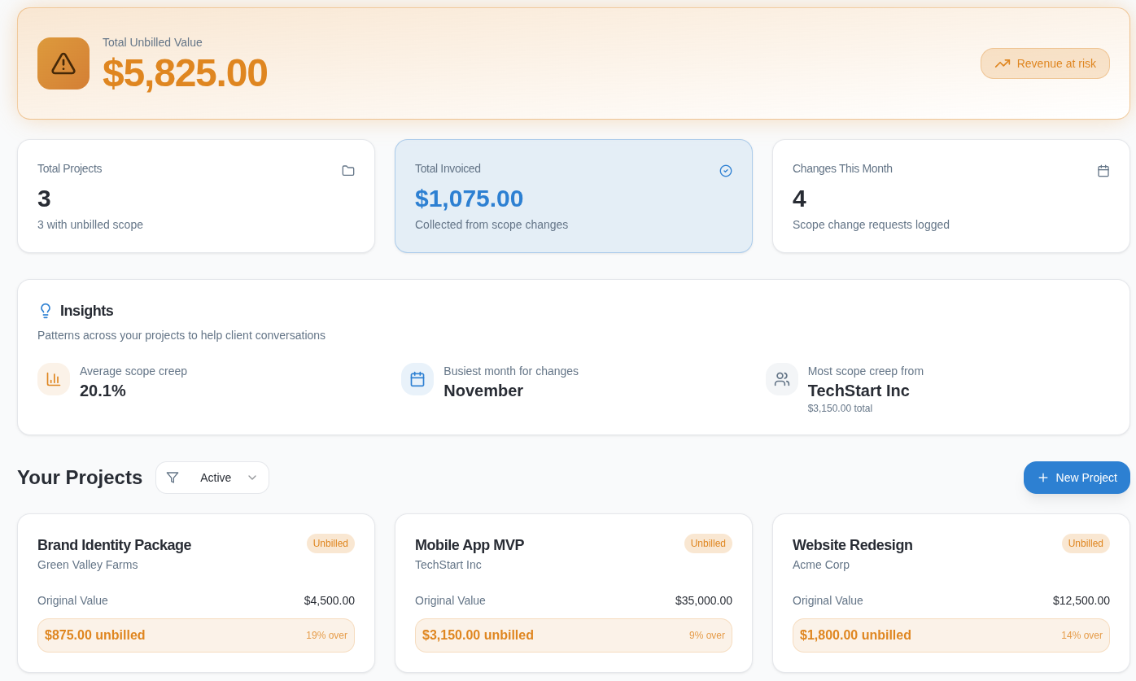Click the calendar icon on Changes This Month
Viewport: 1136px width, 681px height.
pyautogui.click(x=1103, y=171)
